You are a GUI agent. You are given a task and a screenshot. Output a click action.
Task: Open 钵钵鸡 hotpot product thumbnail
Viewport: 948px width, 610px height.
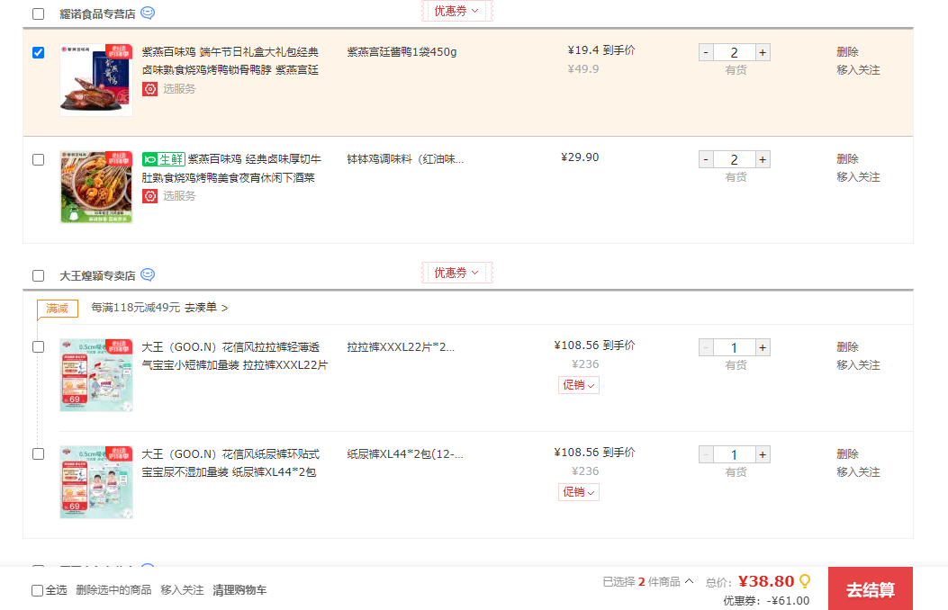coord(96,187)
